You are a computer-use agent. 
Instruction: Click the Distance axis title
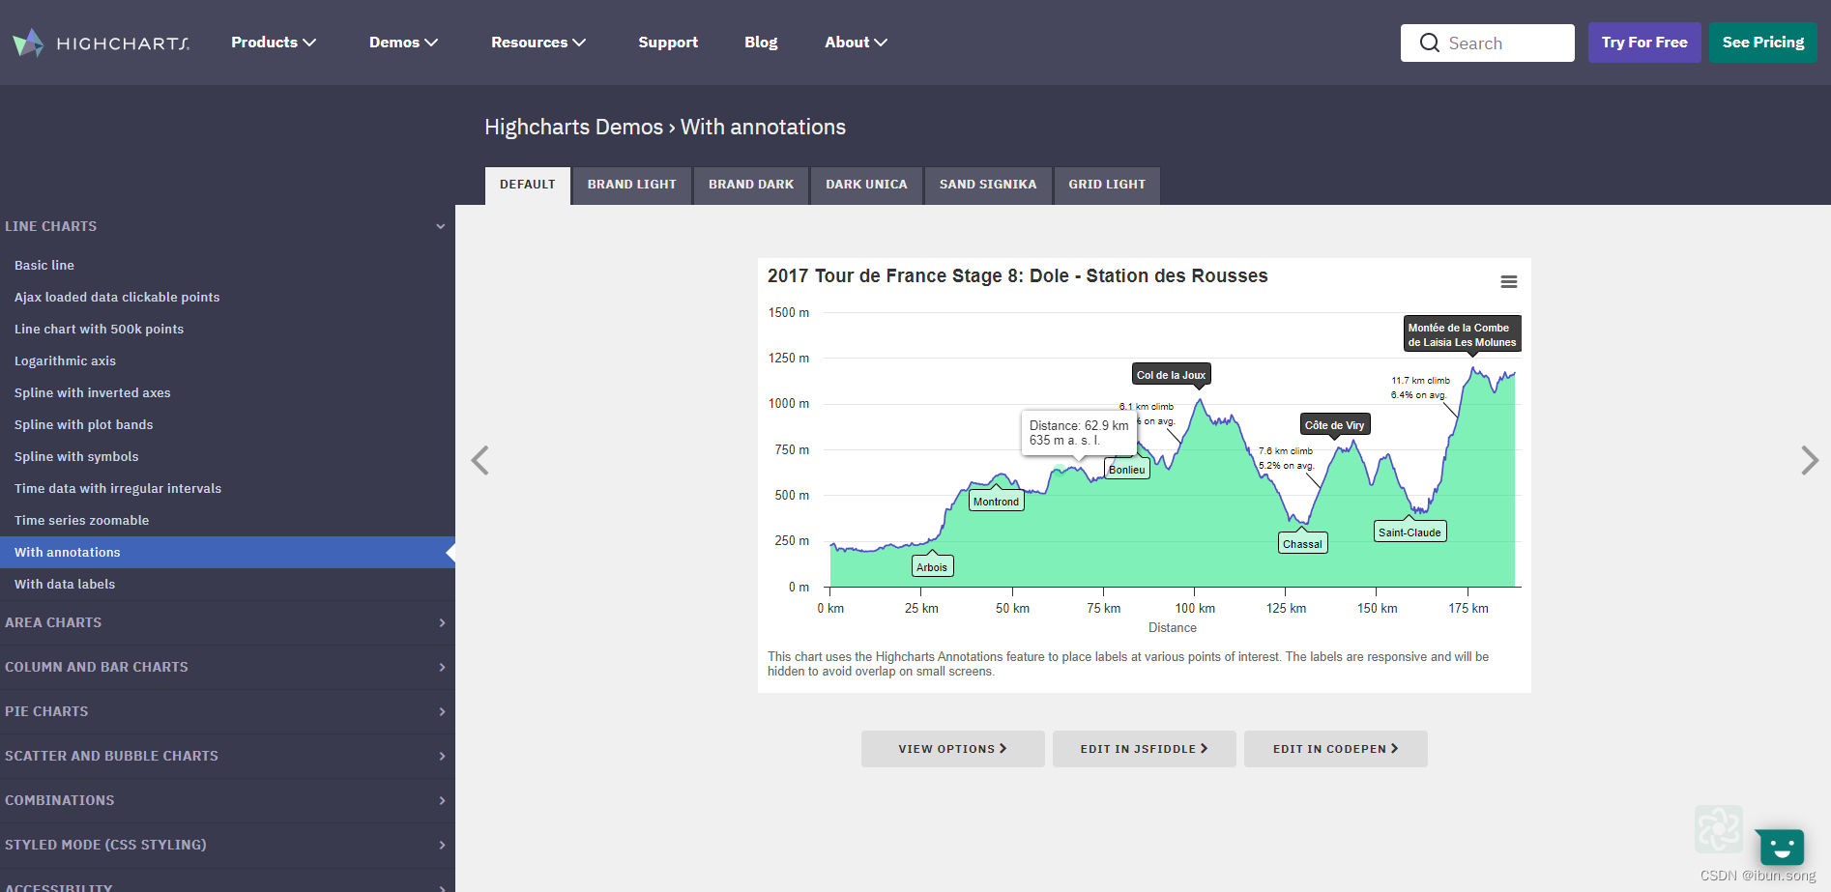[x=1172, y=628]
